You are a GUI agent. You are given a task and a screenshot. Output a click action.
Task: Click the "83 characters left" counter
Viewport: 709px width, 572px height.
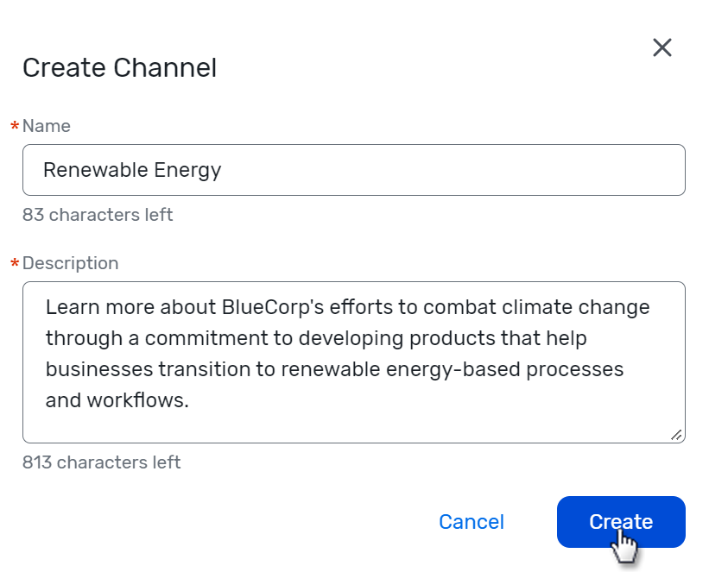coord(98,215)
